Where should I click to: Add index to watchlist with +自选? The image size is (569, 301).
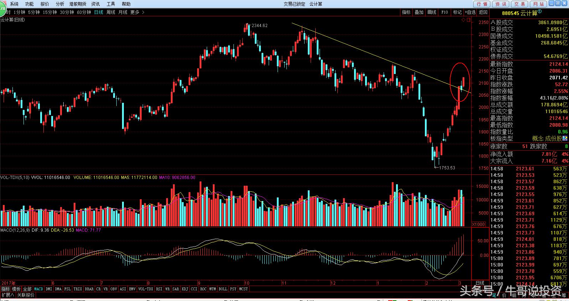[470, 12]
